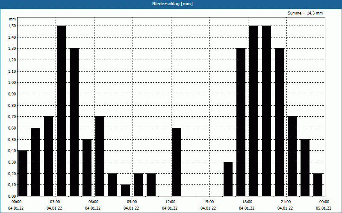342x213 pixels.
Task: Click the 12:00 x-axis time label
Action: tap(170, 202)
